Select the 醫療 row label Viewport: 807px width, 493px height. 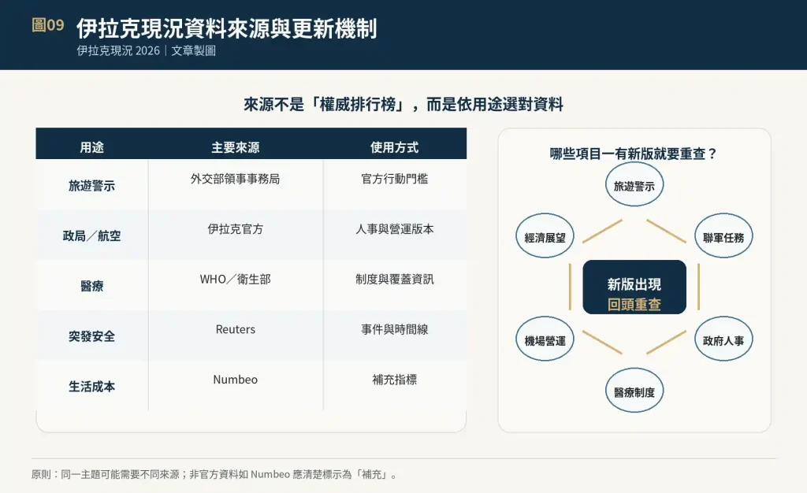click(x=91, y=286)
